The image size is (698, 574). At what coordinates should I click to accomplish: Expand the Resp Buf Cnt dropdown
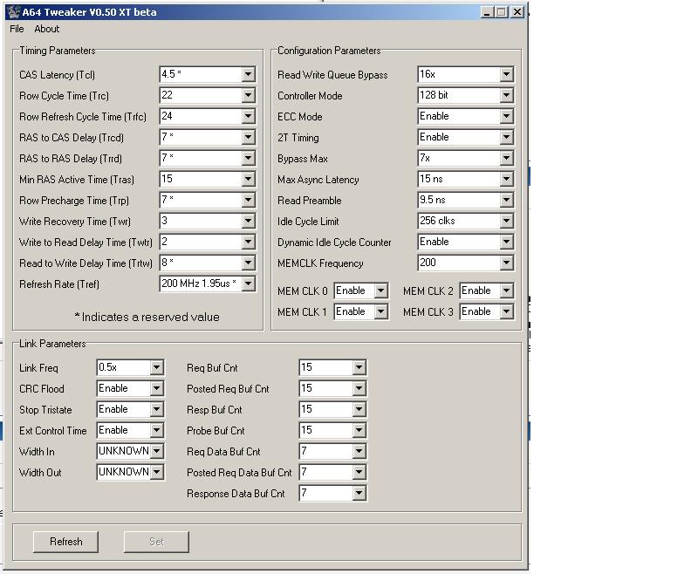click(x=359, y=409)
